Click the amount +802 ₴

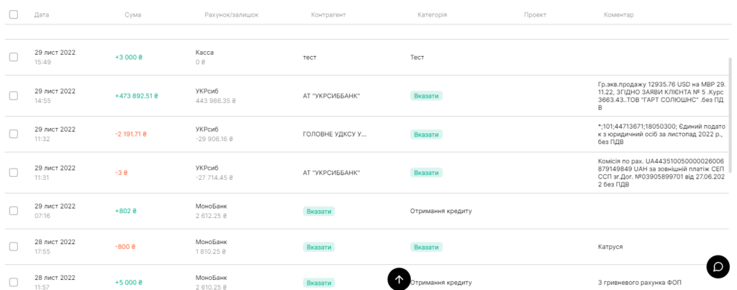click(126, 211)
